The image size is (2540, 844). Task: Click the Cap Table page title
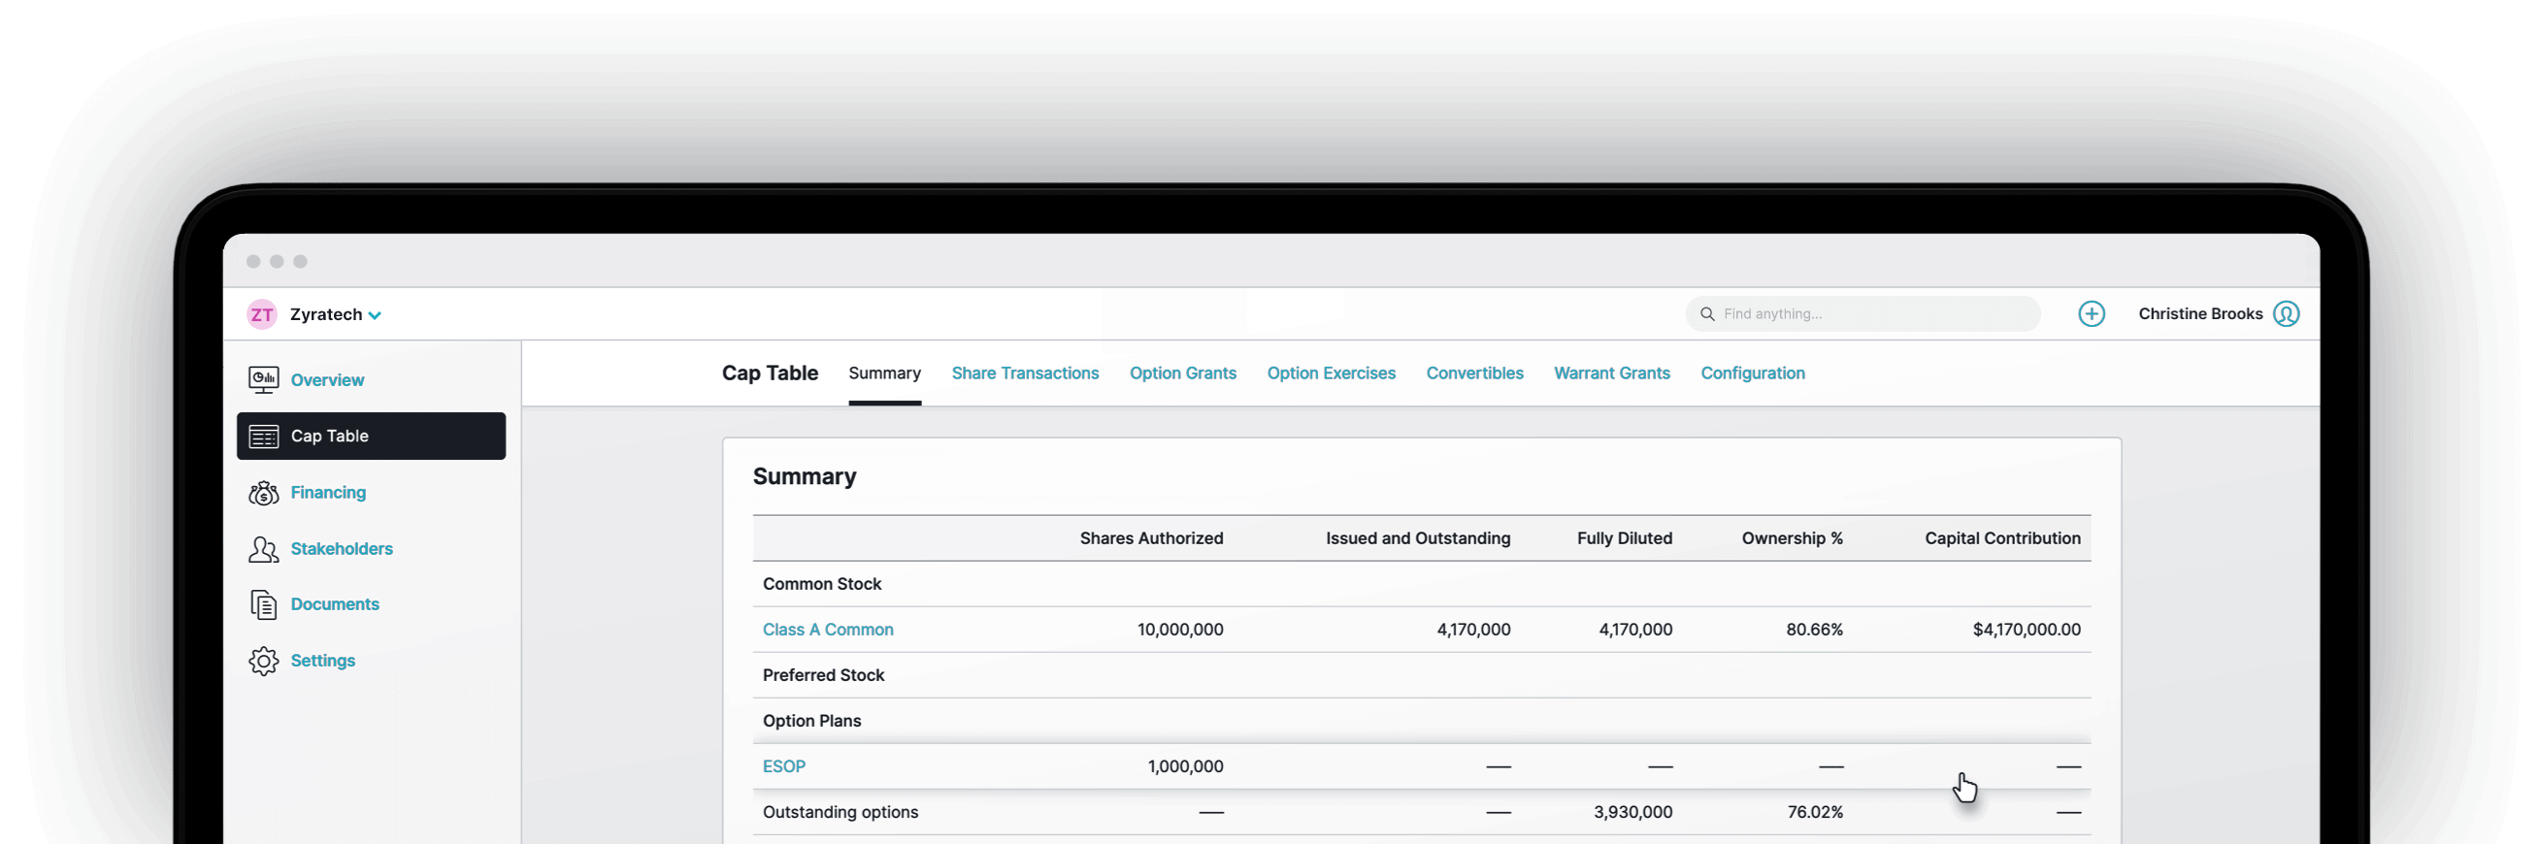tap(769, 373)
